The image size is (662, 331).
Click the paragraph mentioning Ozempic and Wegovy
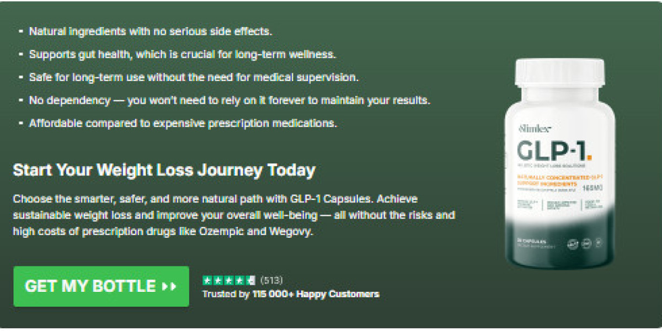[x=234, y=215]
